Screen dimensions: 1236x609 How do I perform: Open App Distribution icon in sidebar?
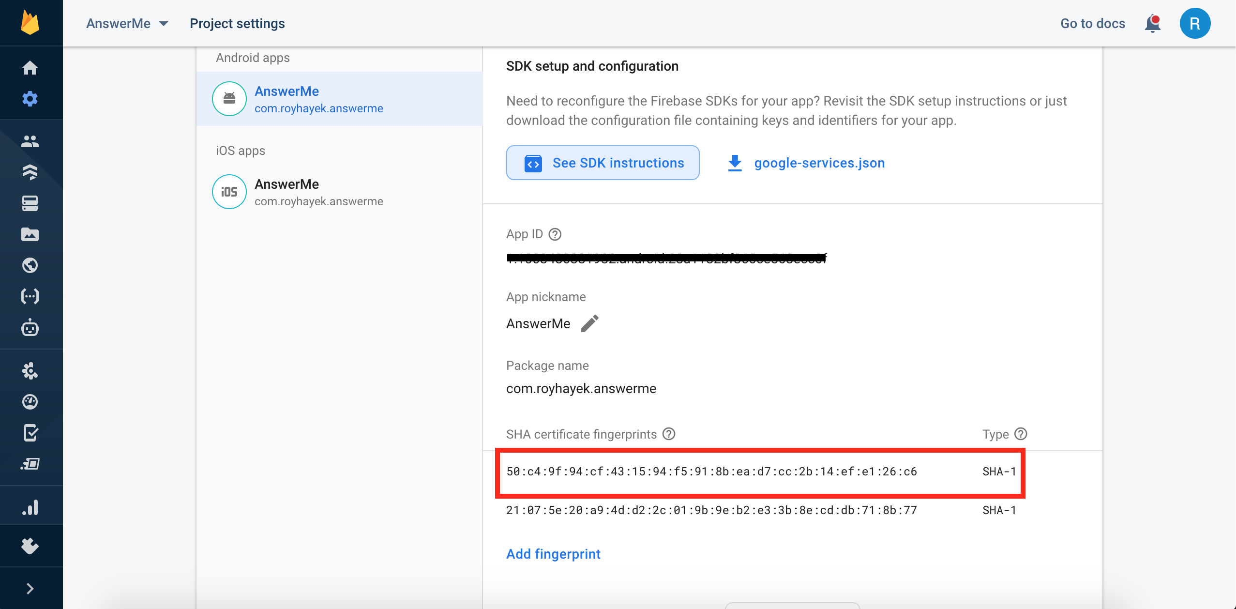point(30,464)
